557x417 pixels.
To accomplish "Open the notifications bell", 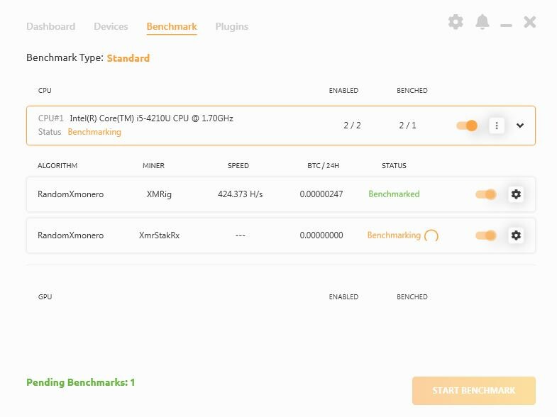I will (x=482, y=22).
